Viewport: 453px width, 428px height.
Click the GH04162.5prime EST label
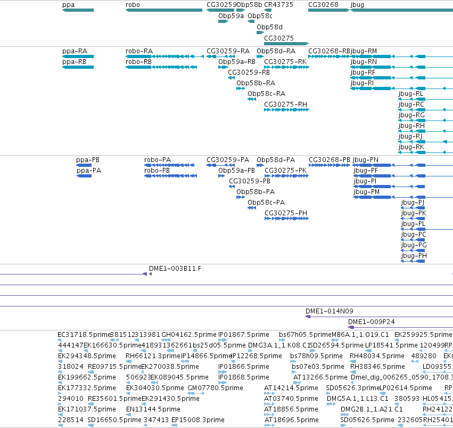click(188, 335)
